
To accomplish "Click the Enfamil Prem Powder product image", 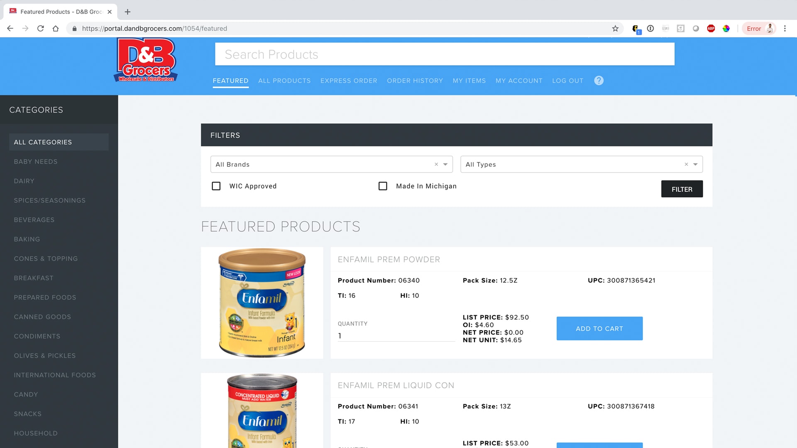I will coord(262,303).
